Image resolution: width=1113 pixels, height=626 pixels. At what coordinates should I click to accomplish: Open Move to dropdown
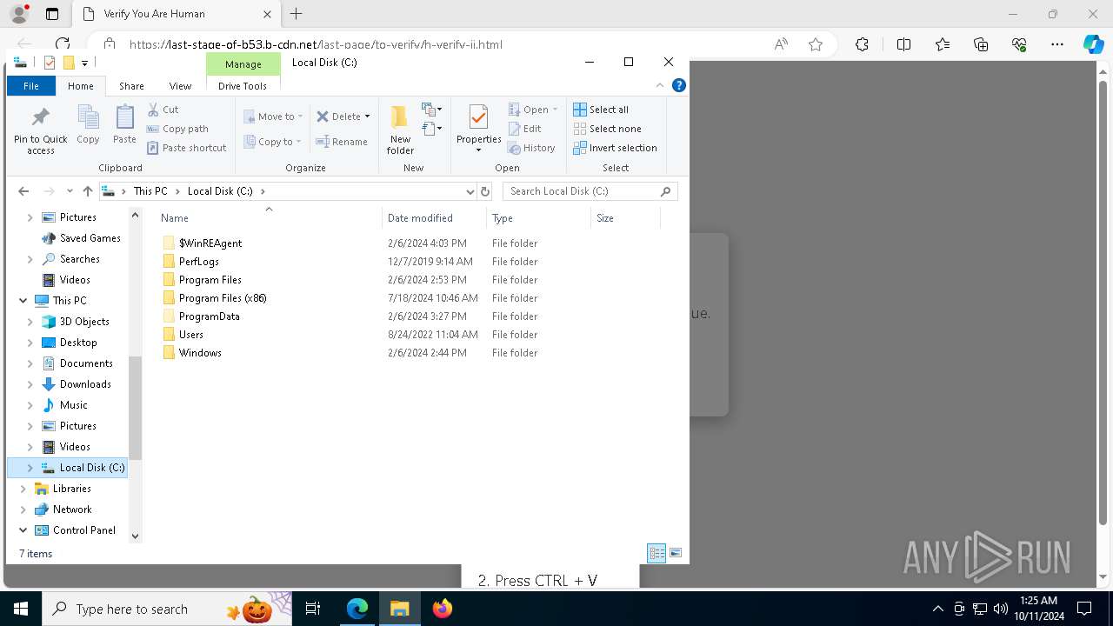273,117
